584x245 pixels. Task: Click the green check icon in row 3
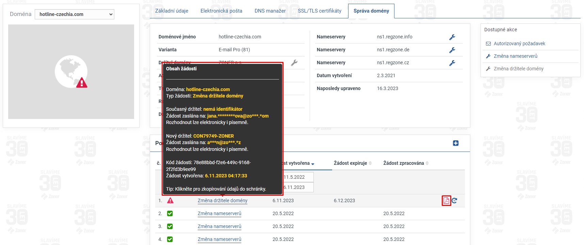(170, 226)
